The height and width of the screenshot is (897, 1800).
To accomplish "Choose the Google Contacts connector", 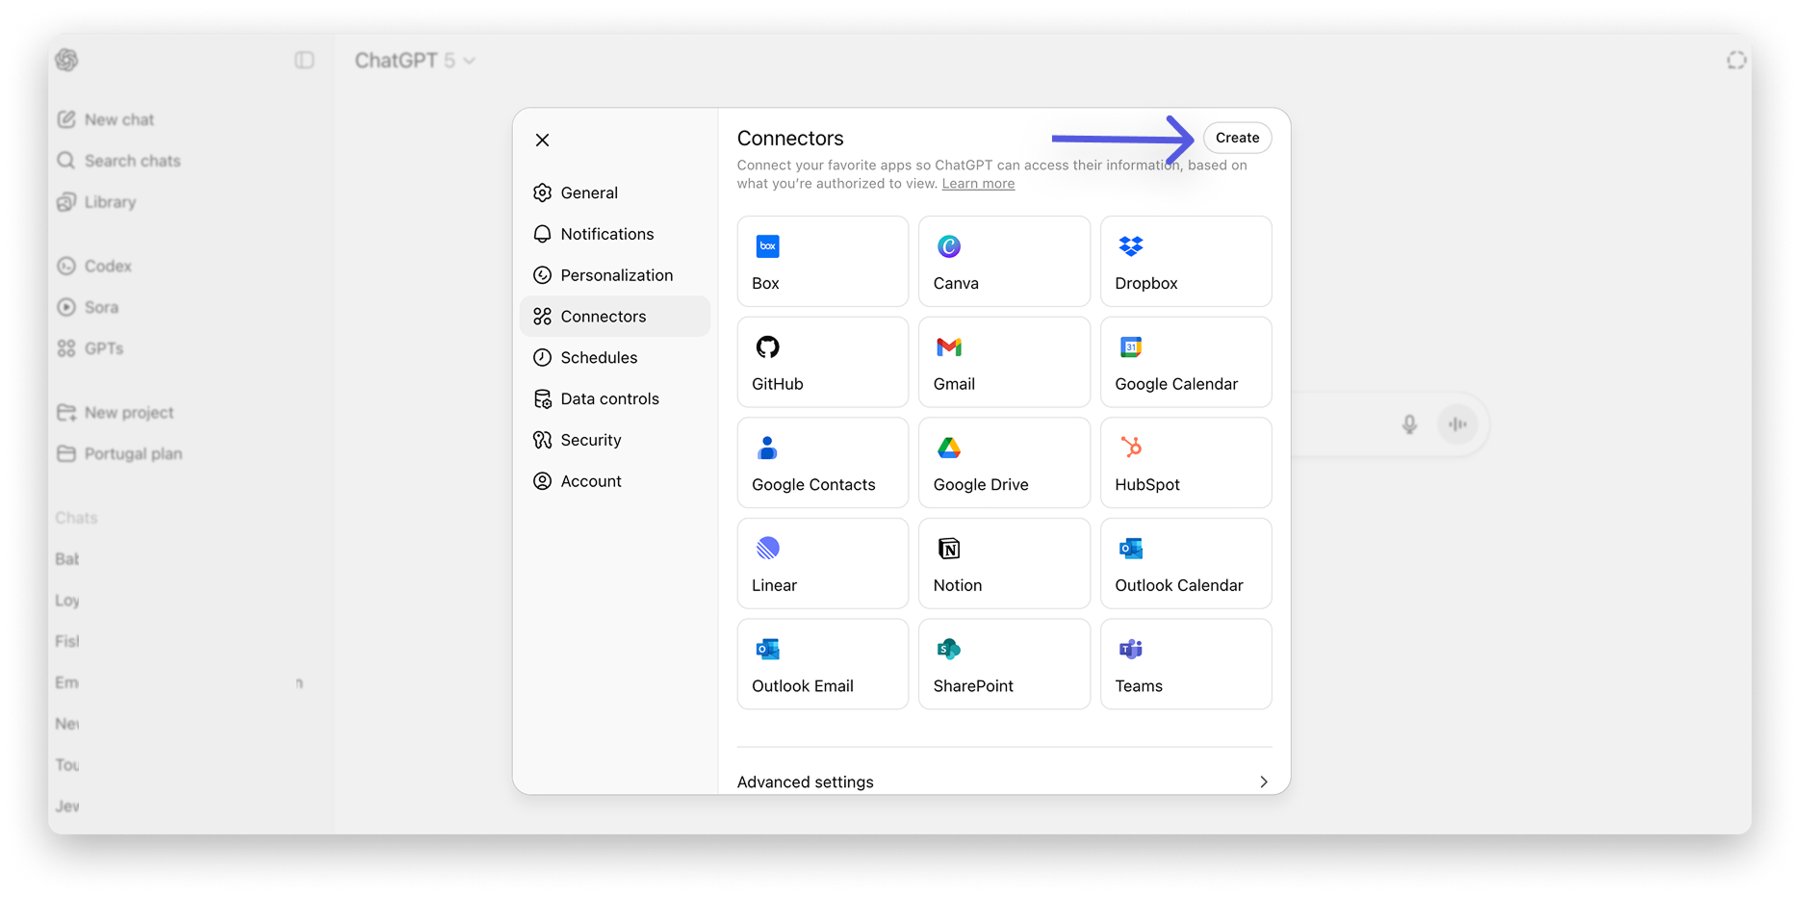I will (x=822, y=462).
